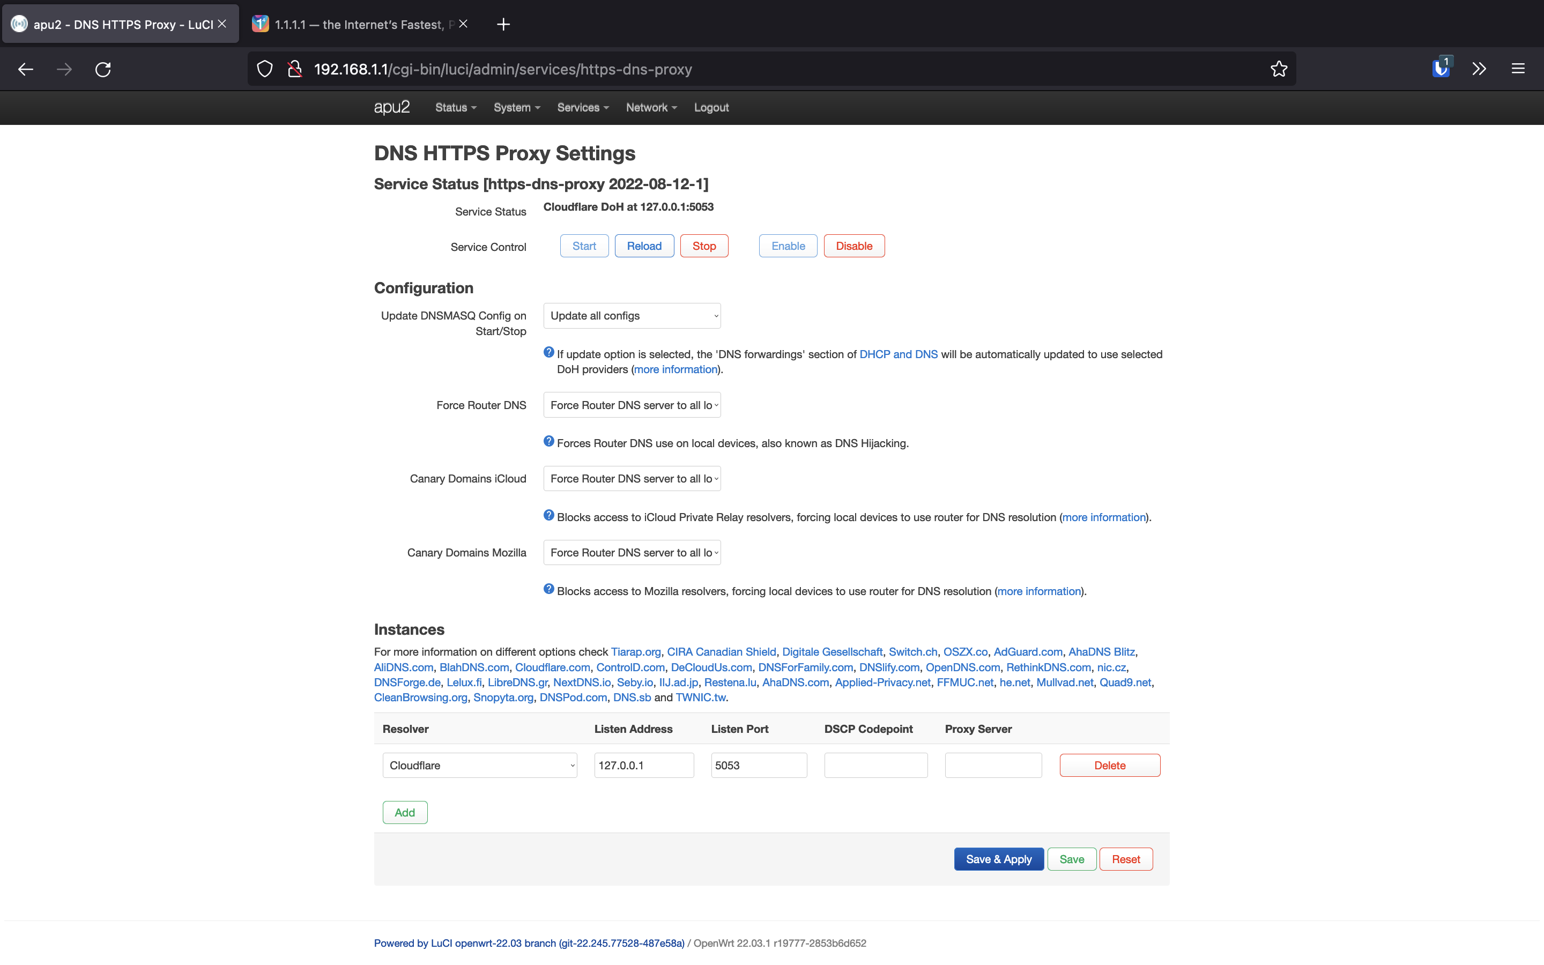This screenshot has height=965, width=1544.
Task: Switch to the 1.1.1.1 tab
Action: point(361,24)
